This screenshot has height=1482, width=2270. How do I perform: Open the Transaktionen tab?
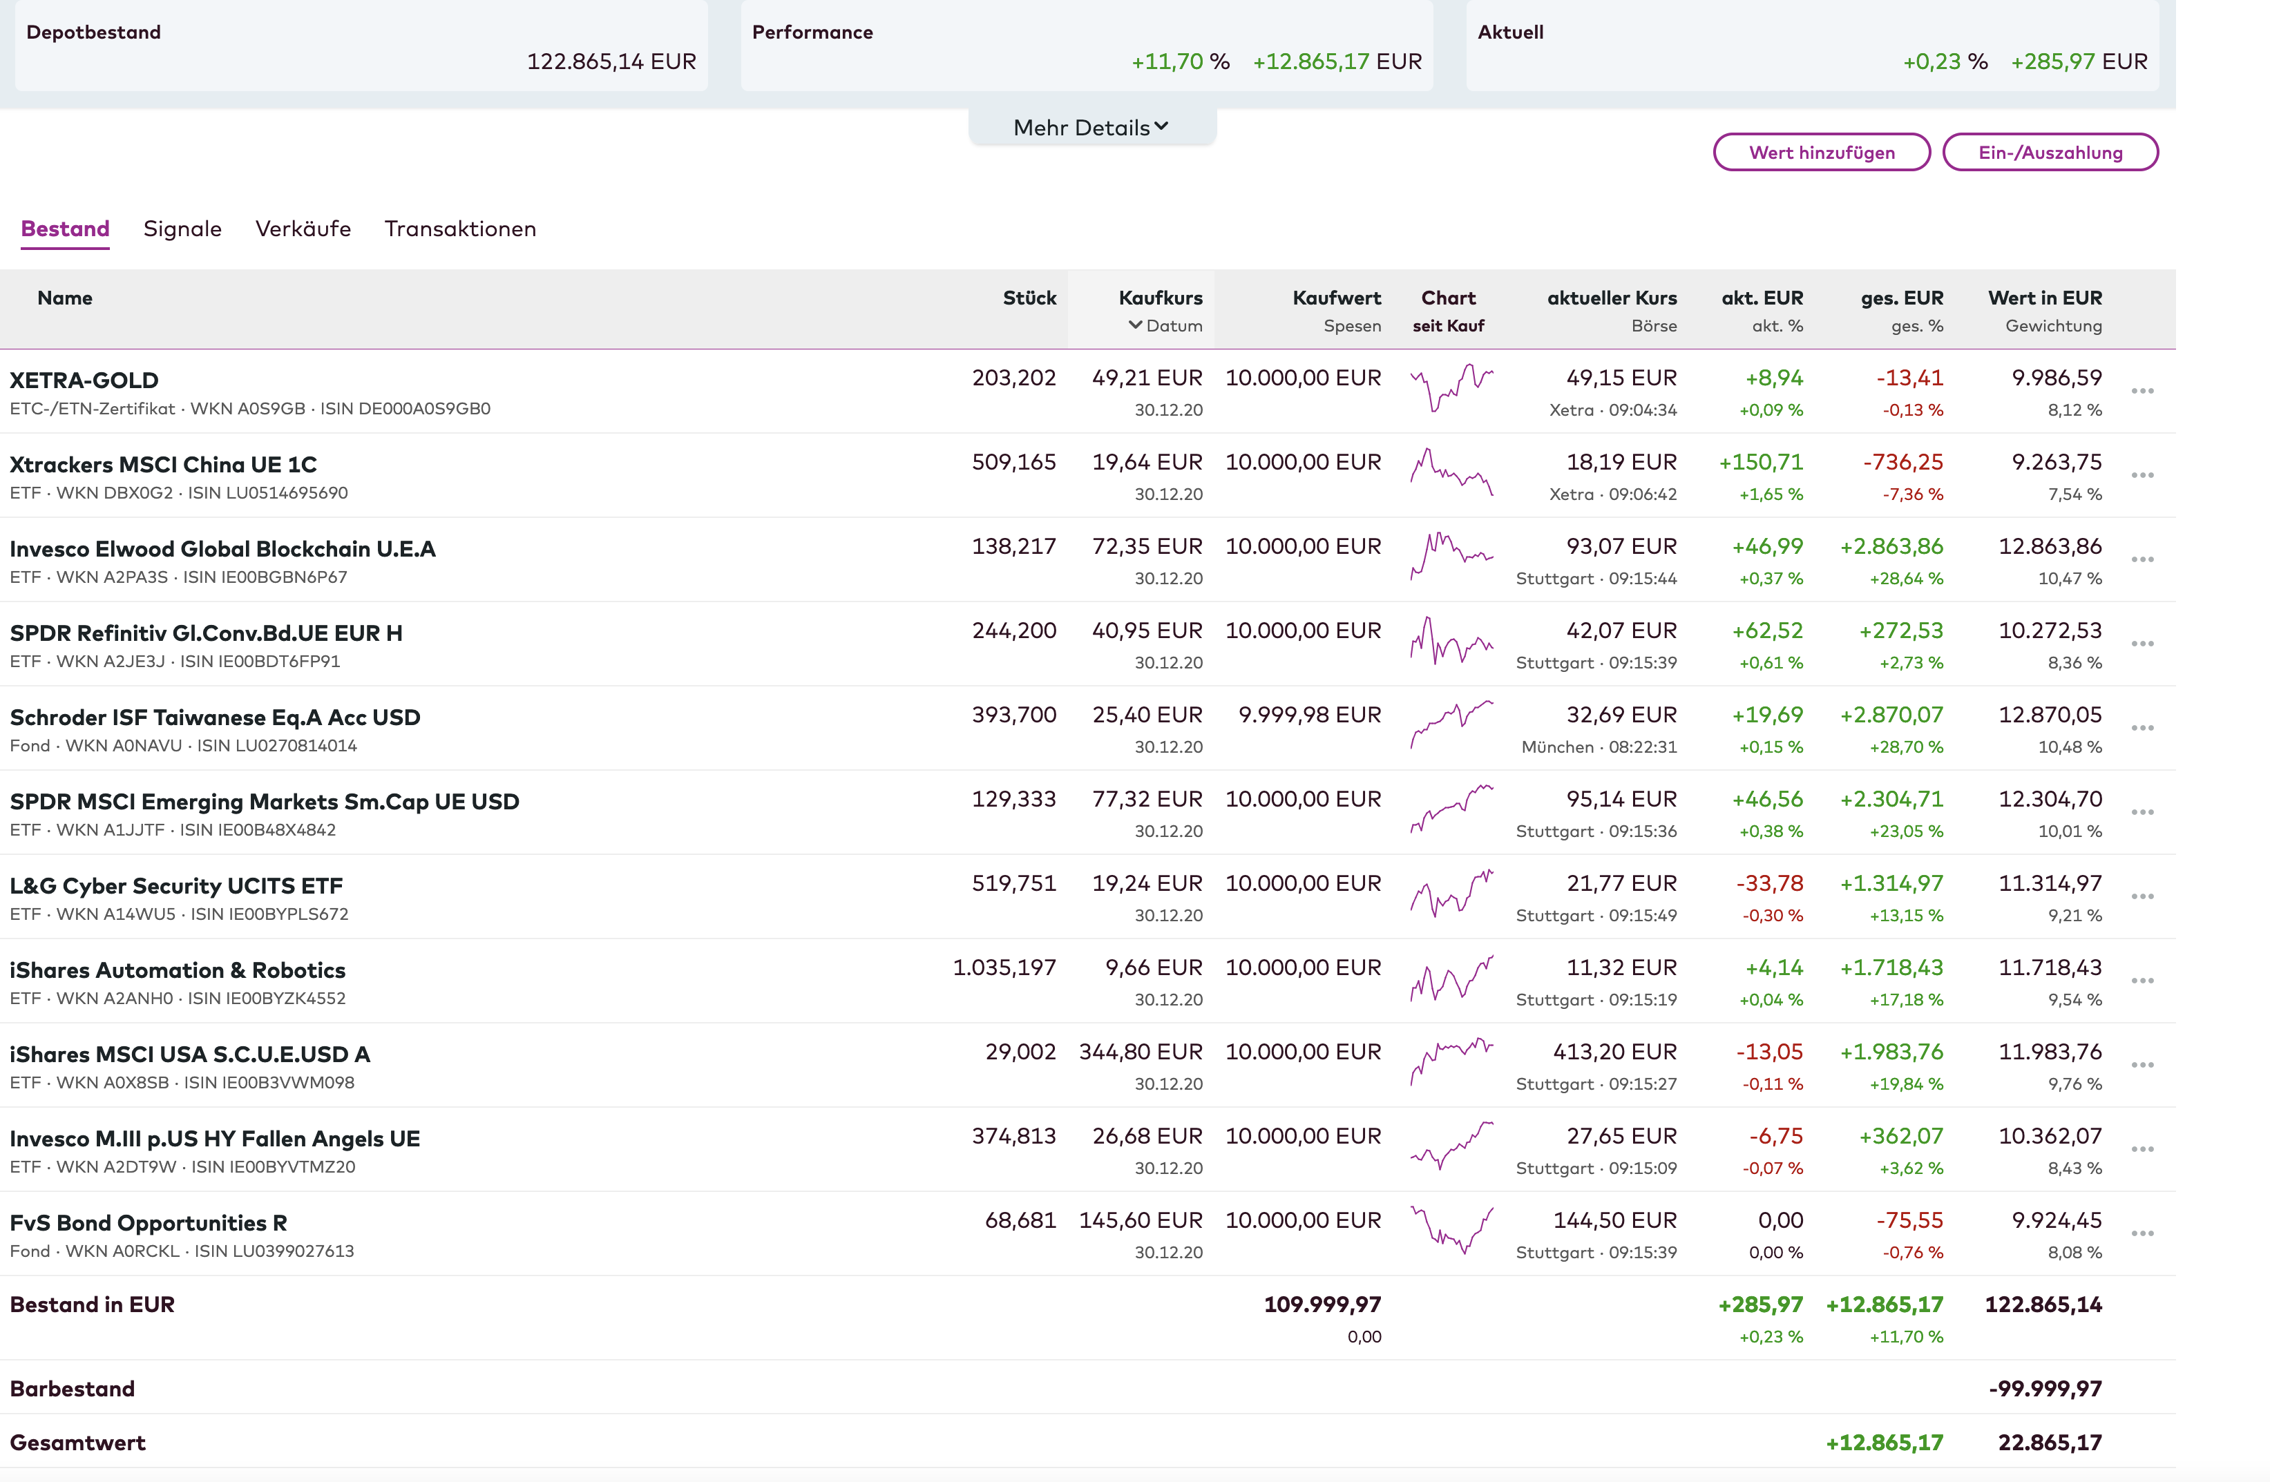(459, 229)
